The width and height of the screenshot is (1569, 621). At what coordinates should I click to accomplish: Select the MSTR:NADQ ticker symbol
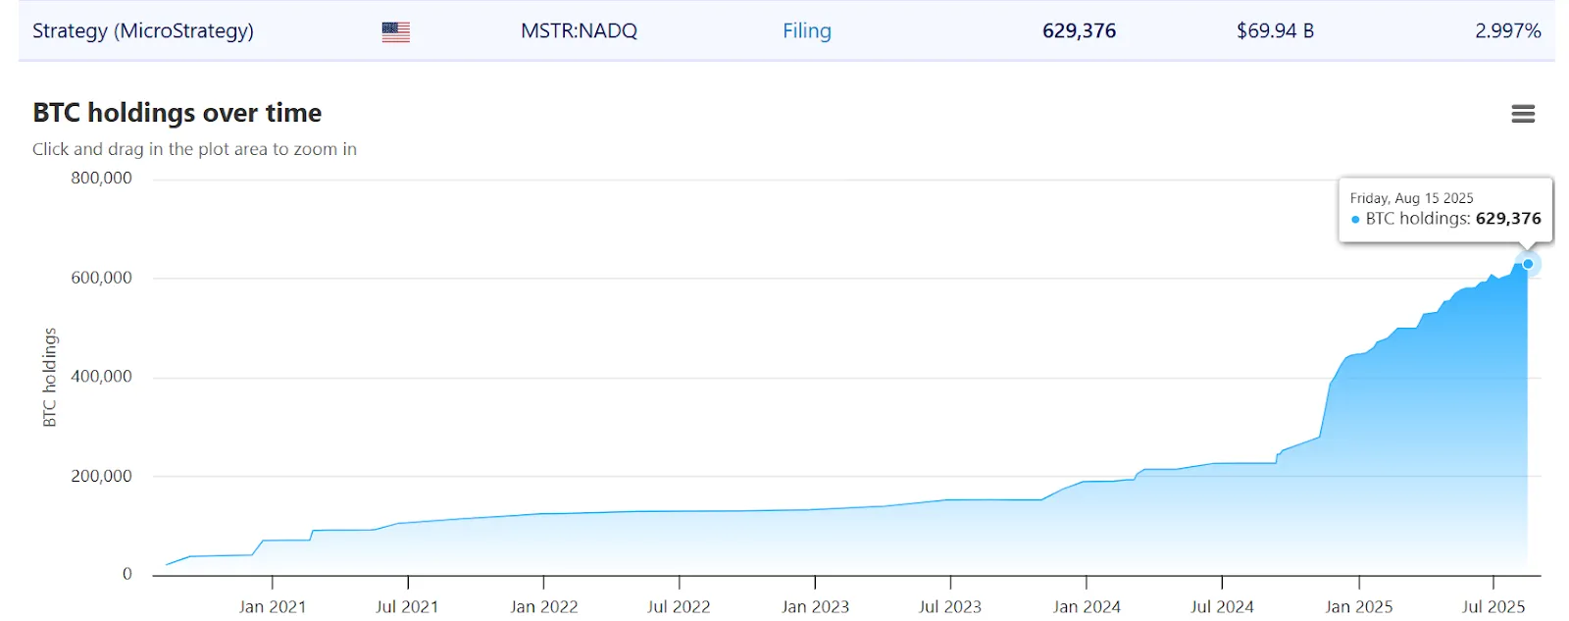[579, 31]
